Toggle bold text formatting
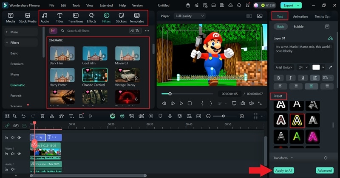 (x=279, y=78)
